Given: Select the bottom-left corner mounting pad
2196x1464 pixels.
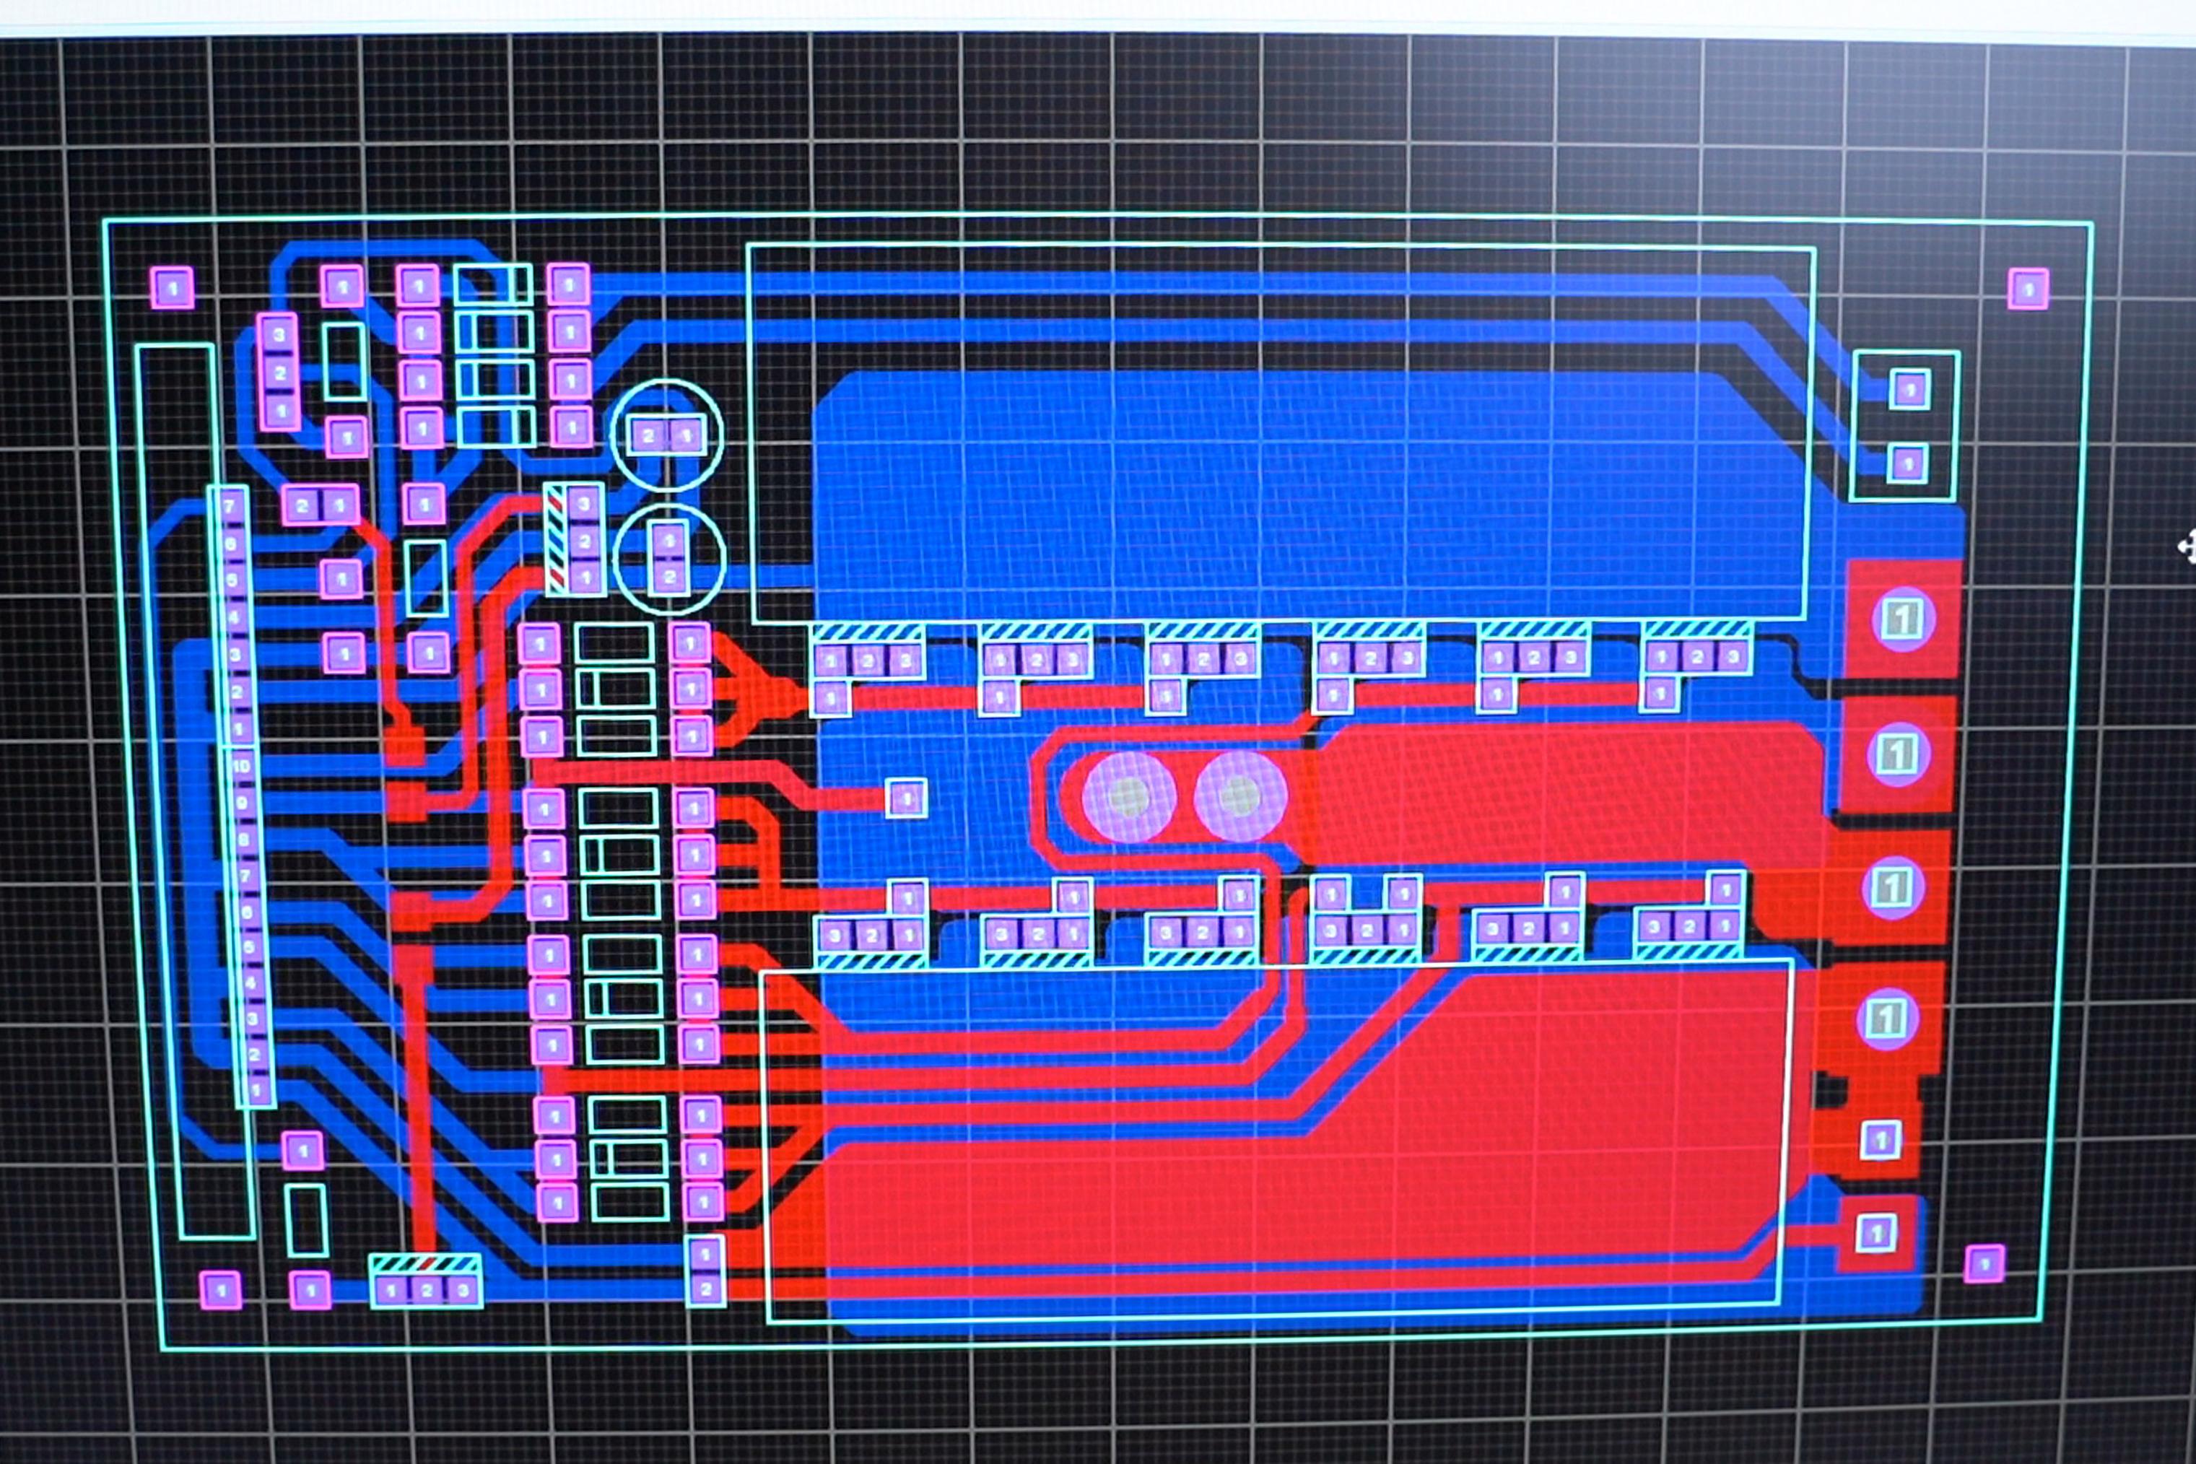Looking at the screenshot, I should [x=222, y=1290].
